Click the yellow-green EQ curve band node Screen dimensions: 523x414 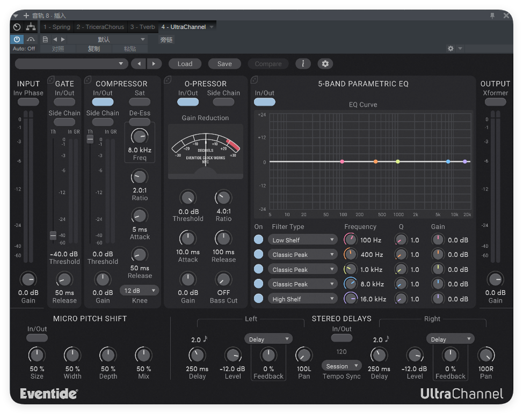click(397, 161)
